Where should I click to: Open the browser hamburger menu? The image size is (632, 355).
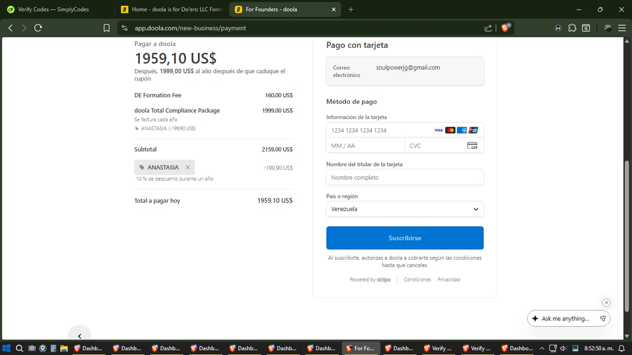[x=622, y=28]
